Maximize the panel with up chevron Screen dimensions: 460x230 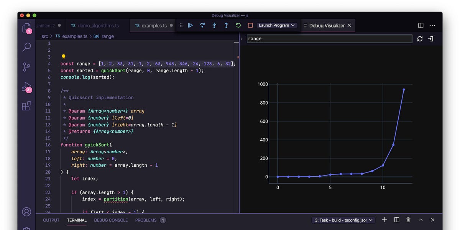pyautogui.click(x=421, y=220)
